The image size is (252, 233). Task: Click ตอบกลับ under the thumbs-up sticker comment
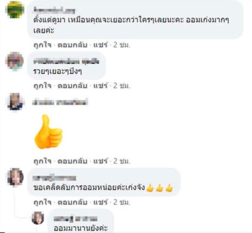72,161
